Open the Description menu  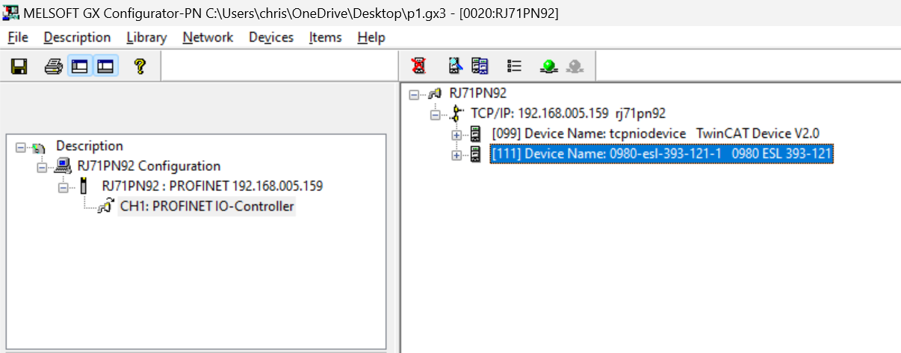[77, 37]
